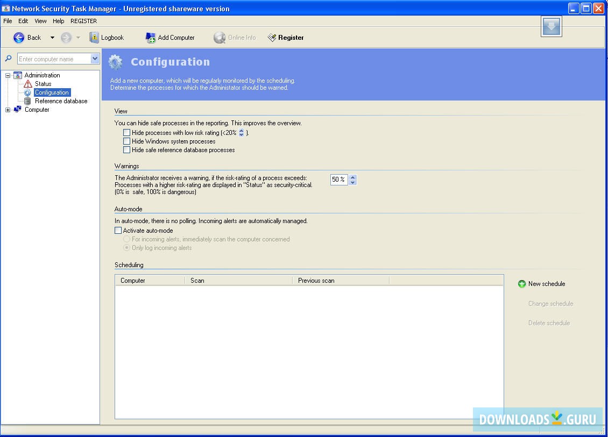The width and height of the screenshot is (608, 437).
Task: Open the Help menu
Action: pyautogui.click(x=59, y=21)
